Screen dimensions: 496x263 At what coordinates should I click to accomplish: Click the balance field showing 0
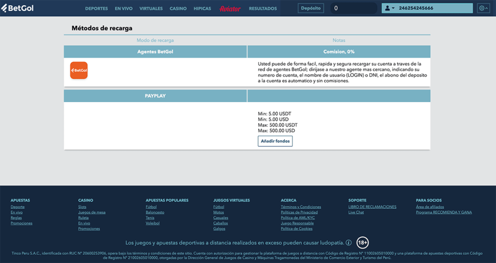(x=354, y=8)
